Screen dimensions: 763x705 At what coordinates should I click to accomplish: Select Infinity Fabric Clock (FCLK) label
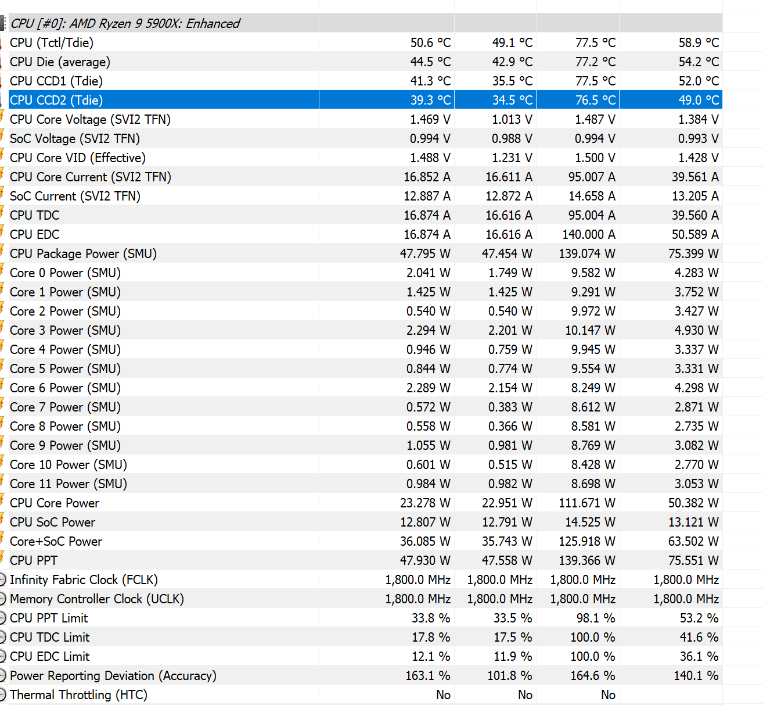click(x=84, y=579)
